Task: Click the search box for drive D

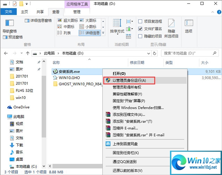Action: (190, 53)
